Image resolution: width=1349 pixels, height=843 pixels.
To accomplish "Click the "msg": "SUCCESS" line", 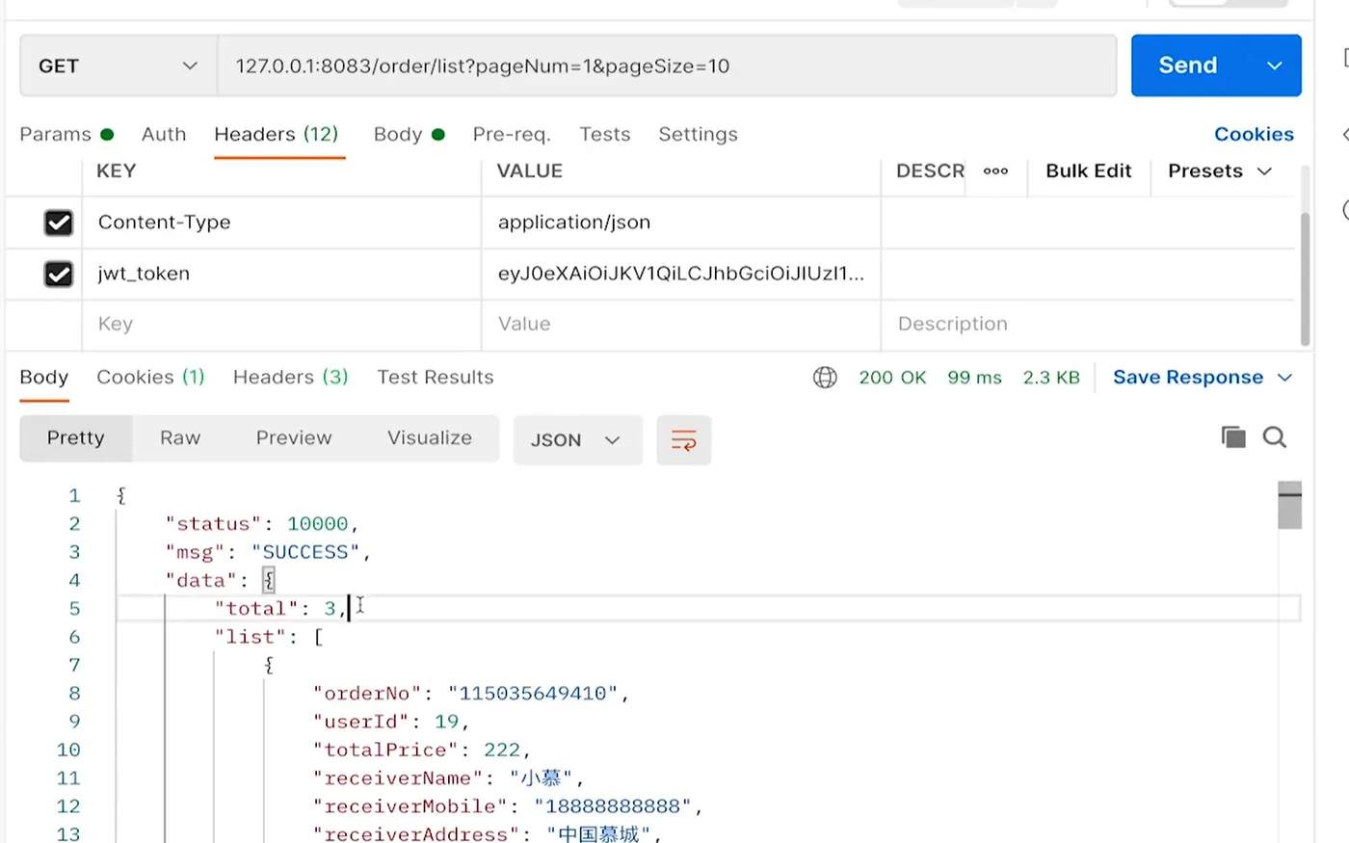I will coord(268,552).
